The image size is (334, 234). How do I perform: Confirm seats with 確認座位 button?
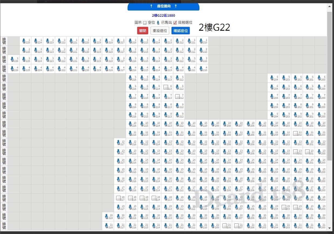click(181, 31)
